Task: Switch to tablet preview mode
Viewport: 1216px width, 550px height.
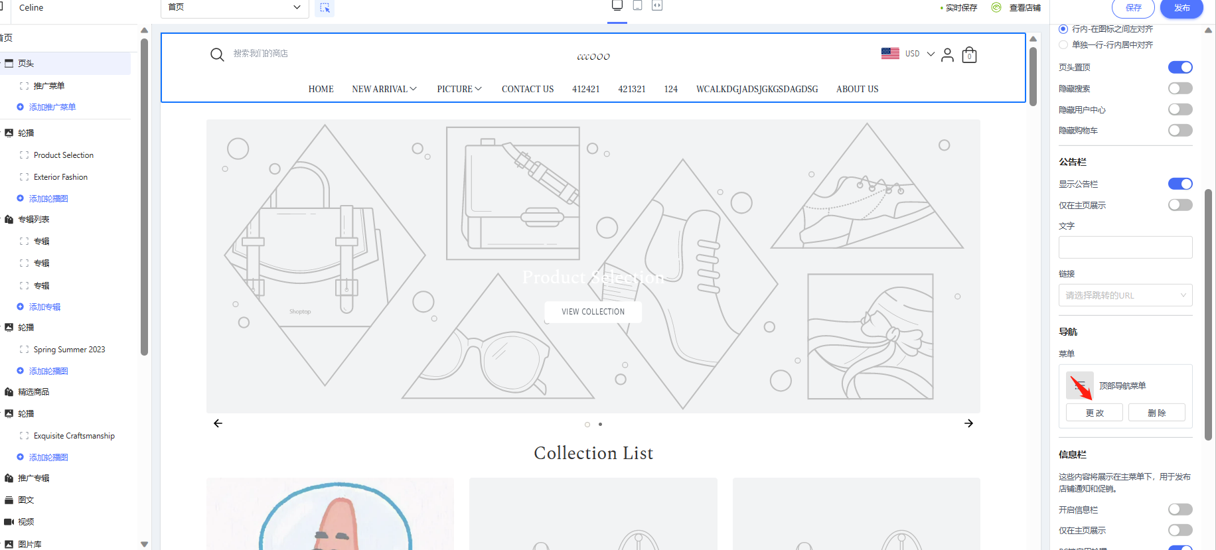Action: [637, 5]
